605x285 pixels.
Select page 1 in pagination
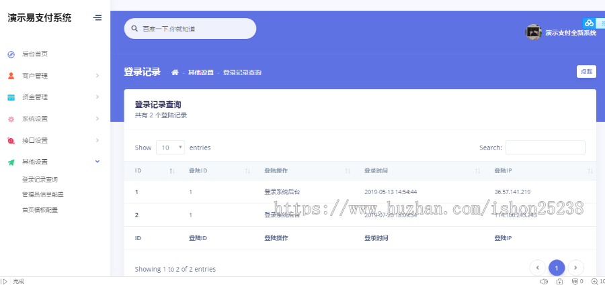pyautogui.click(x=557, y=268)
